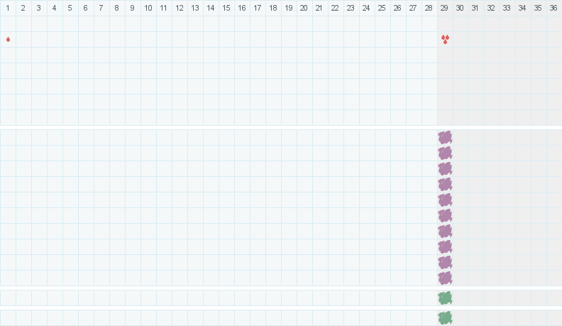The width and height of the screenshot is (562, 326).
Task: Select the bottommost purple scribble mark
Action: point(445,278)
